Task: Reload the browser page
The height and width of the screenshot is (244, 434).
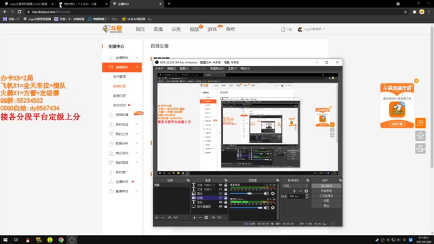Action: [x=20, y=12]
